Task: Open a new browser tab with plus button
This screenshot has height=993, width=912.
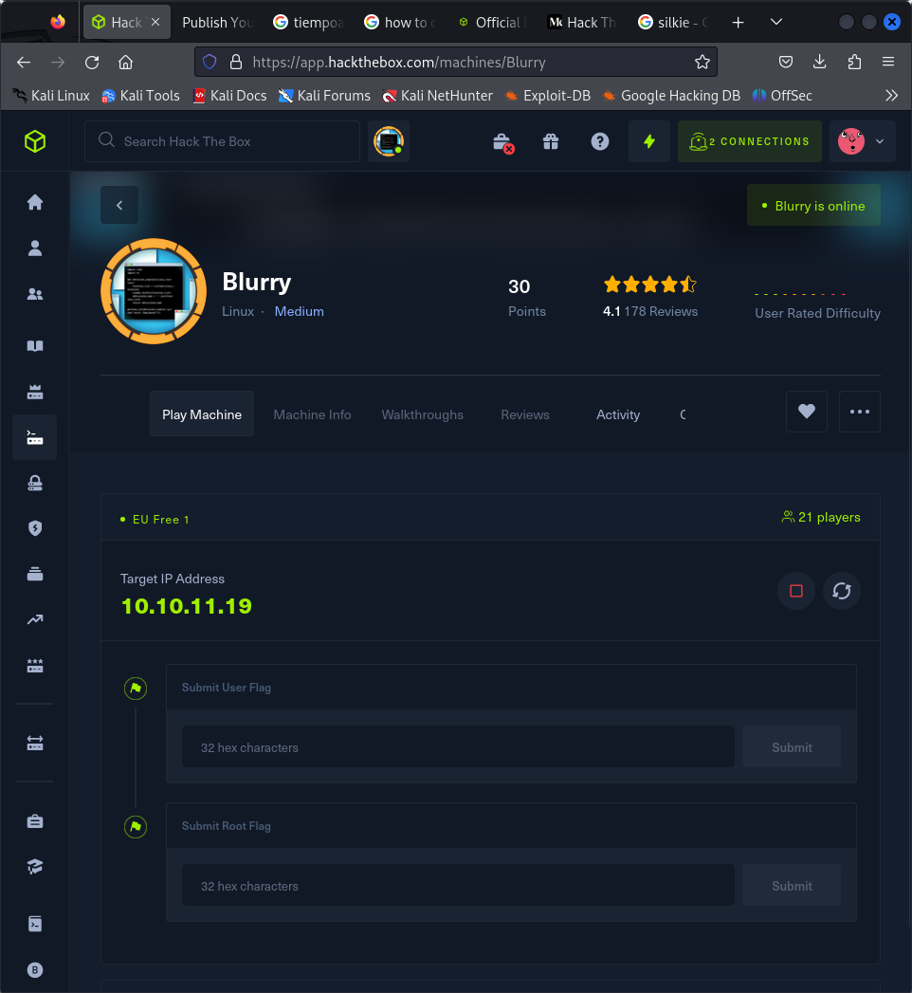Action: pyautogui.click(x=738, y=23)
